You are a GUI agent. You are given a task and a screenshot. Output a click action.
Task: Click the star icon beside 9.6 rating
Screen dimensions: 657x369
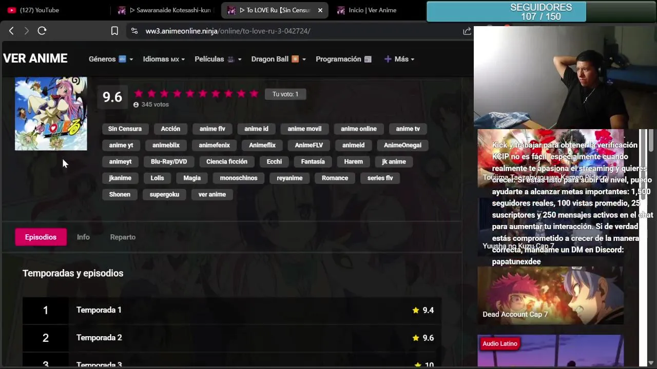[x=416, y=338]
